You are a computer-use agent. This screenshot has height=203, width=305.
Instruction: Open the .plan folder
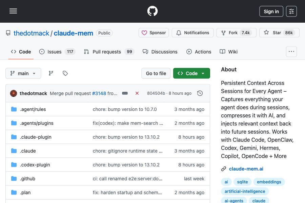[x=25, y=193]
